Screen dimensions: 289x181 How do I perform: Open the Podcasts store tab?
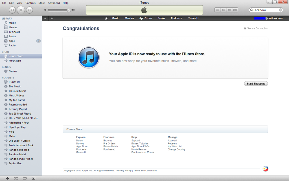pos(176,18)
